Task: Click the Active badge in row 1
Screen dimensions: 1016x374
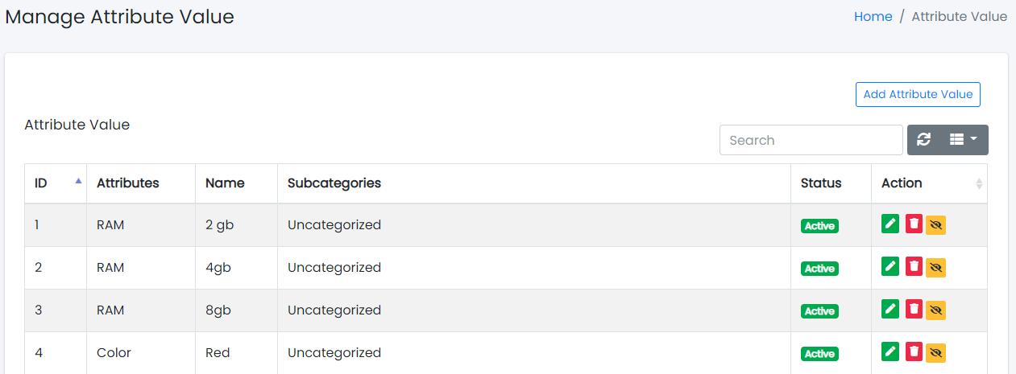Action: [819, 226]
